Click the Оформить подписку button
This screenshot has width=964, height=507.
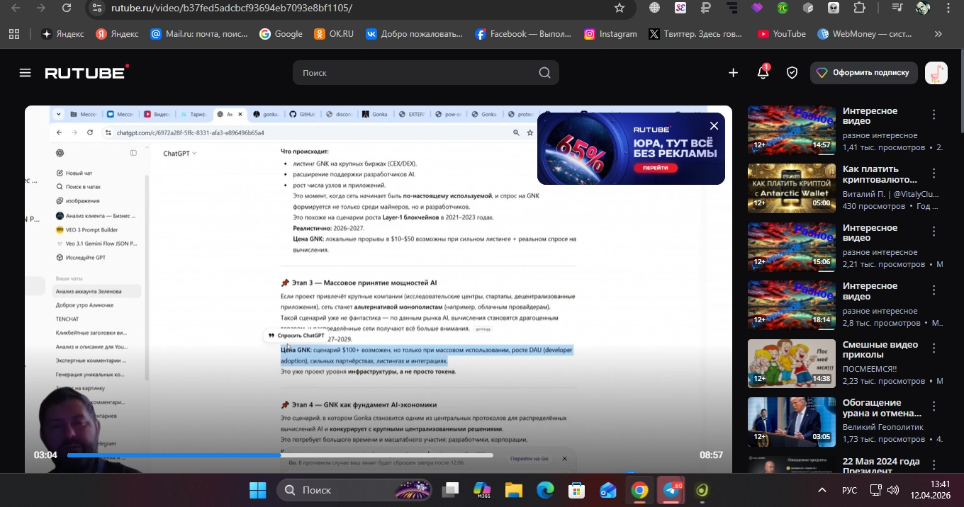click(864, 72)
